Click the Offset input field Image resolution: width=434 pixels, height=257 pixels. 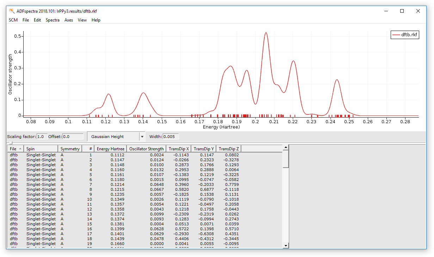pyautogui.click(x=73, y=137)
